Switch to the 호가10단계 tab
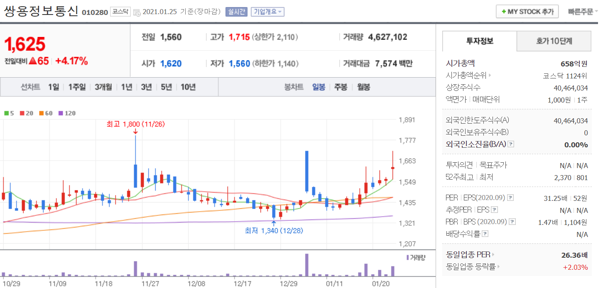 [554, 41]
